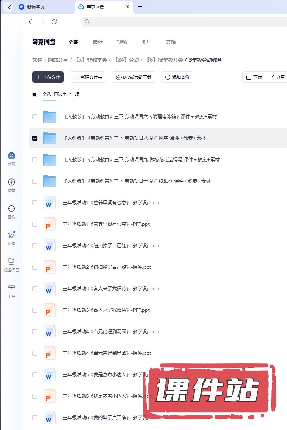287x430 pixels.
Task: Click the BT/磁力链下载 button
Action: tap(133, 77)
